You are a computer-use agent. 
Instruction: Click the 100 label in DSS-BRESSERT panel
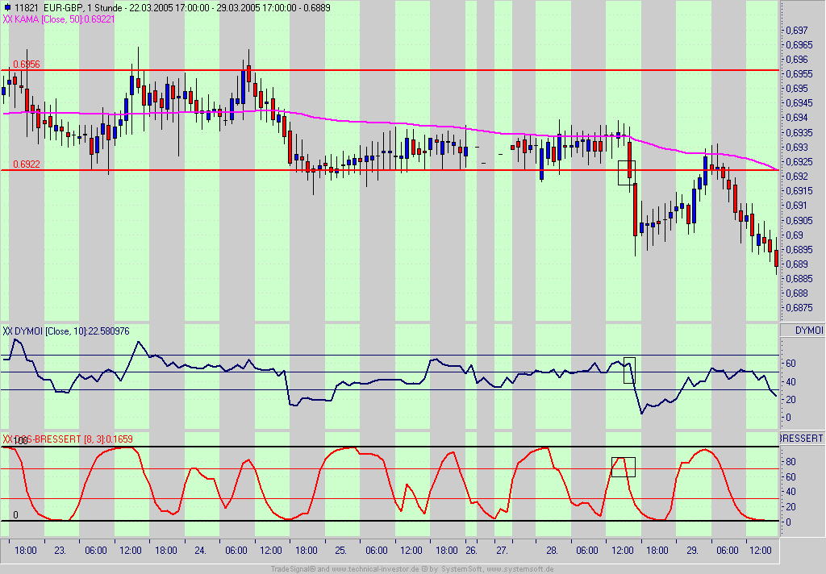point(20,441)
